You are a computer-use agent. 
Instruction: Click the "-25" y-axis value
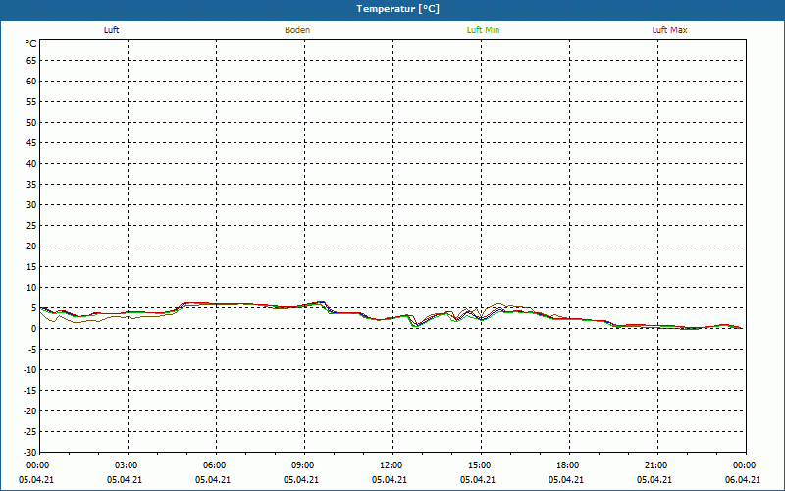pos(30,432)
